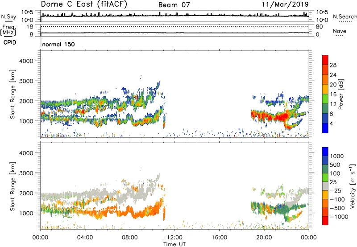Click the 'N.Sky' legend label
This screenshot has height=247, width=357.
(x=8, y=16)
